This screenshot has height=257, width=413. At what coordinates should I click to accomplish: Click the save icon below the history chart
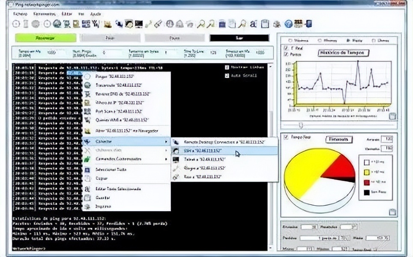tap(392, 116)
